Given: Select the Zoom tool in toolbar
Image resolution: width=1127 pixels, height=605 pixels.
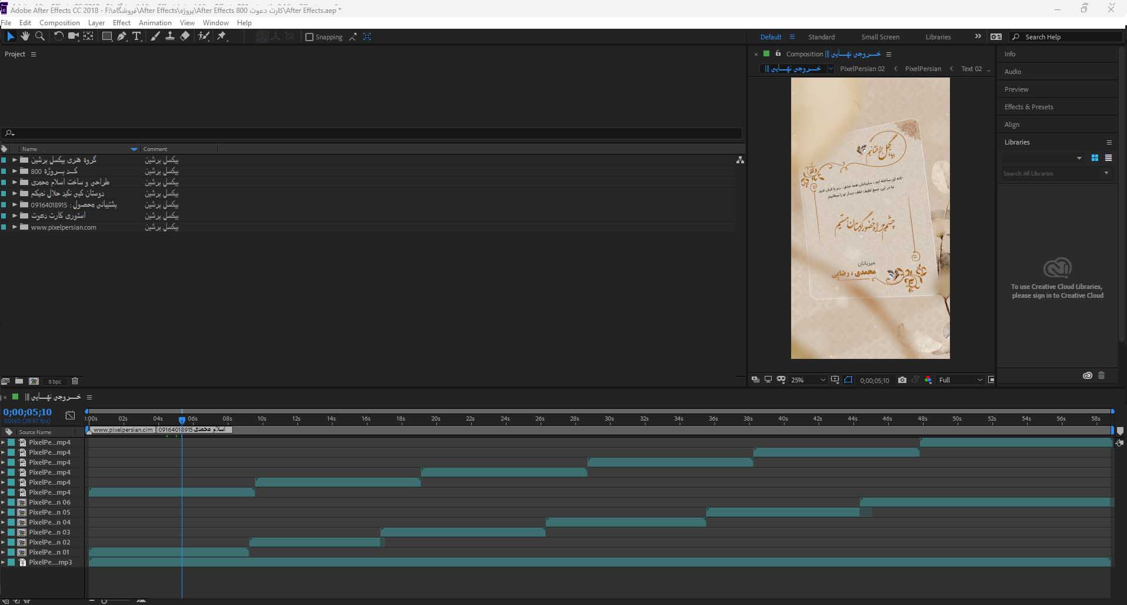Looking at the screenshot, I should (x=40, y=36).
